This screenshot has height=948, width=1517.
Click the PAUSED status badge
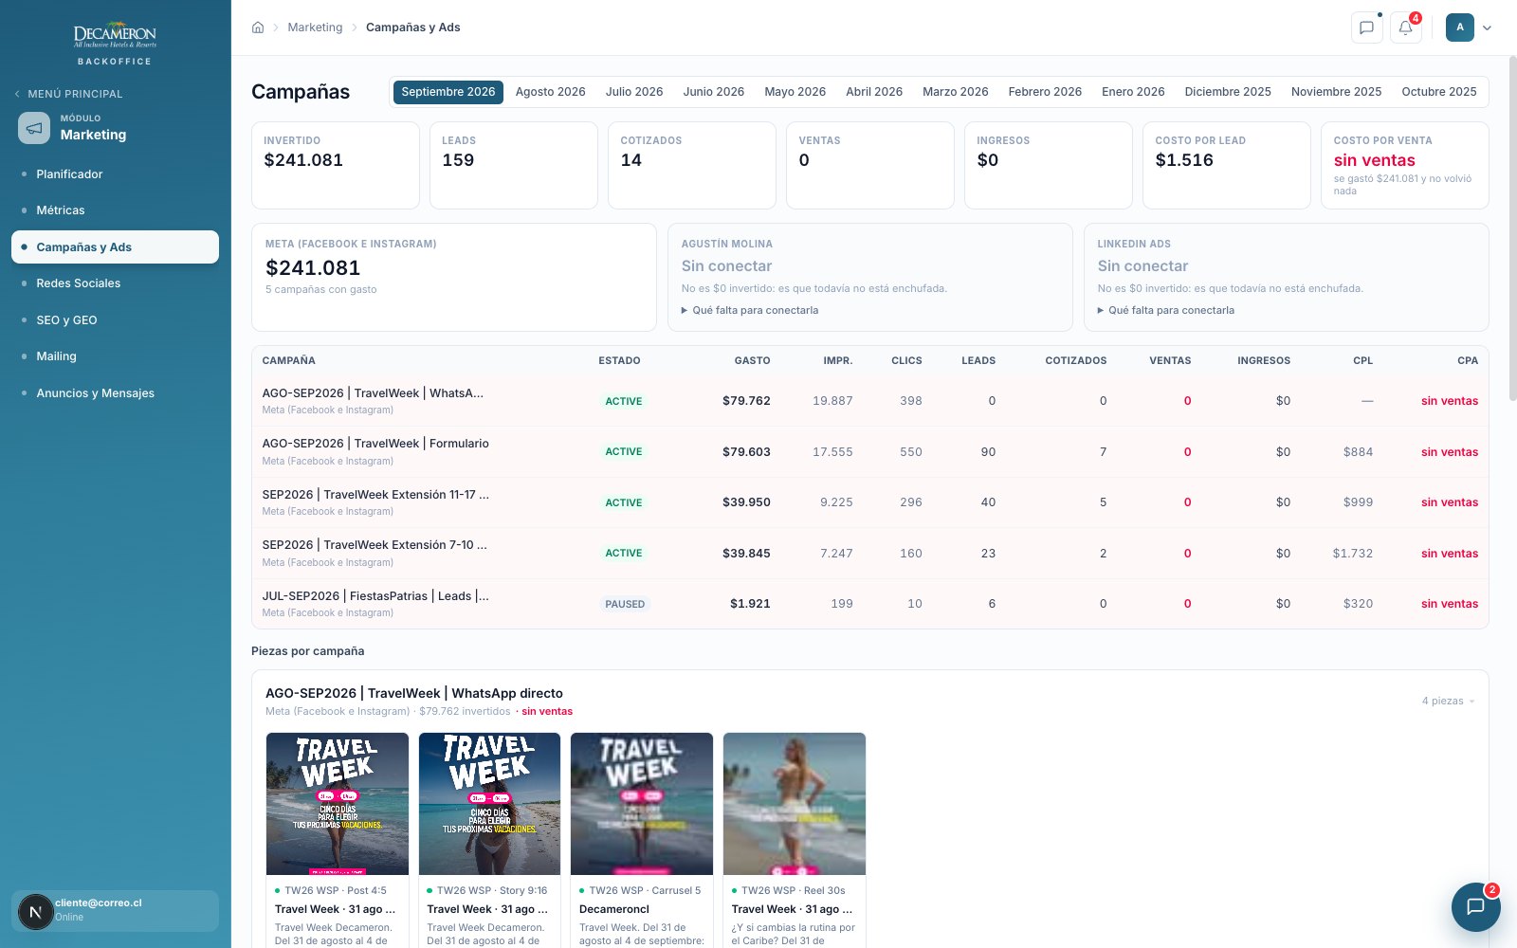[625, 604]
